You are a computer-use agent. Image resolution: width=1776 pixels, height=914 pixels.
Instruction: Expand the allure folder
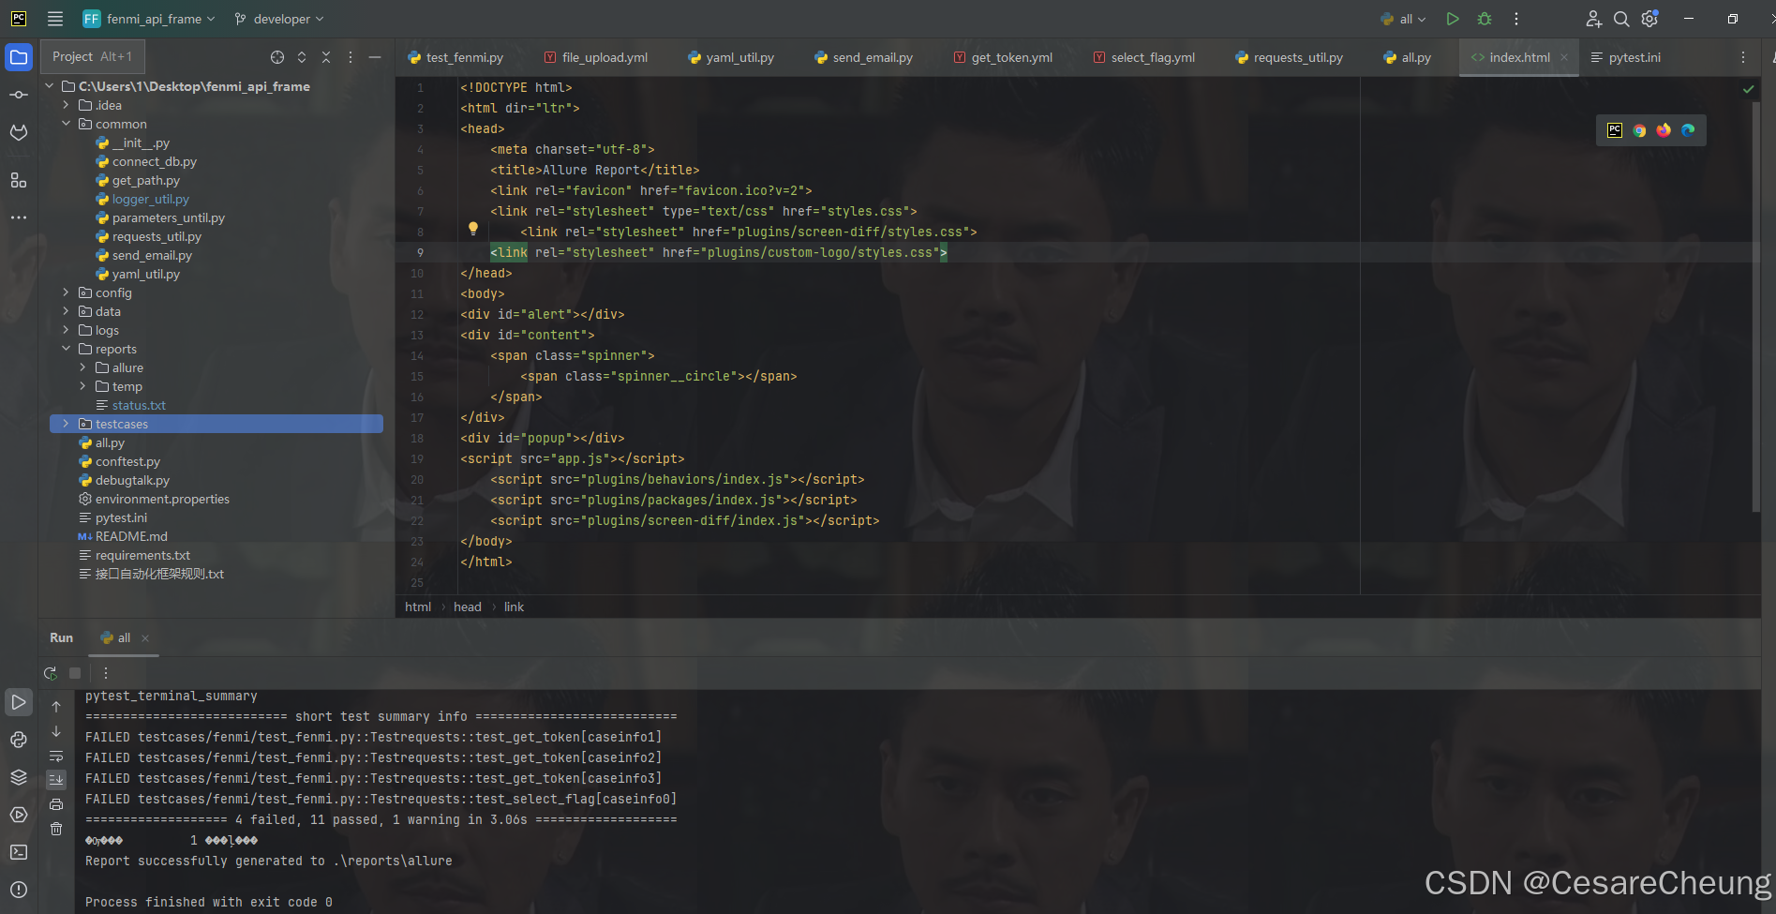(82, 367)
